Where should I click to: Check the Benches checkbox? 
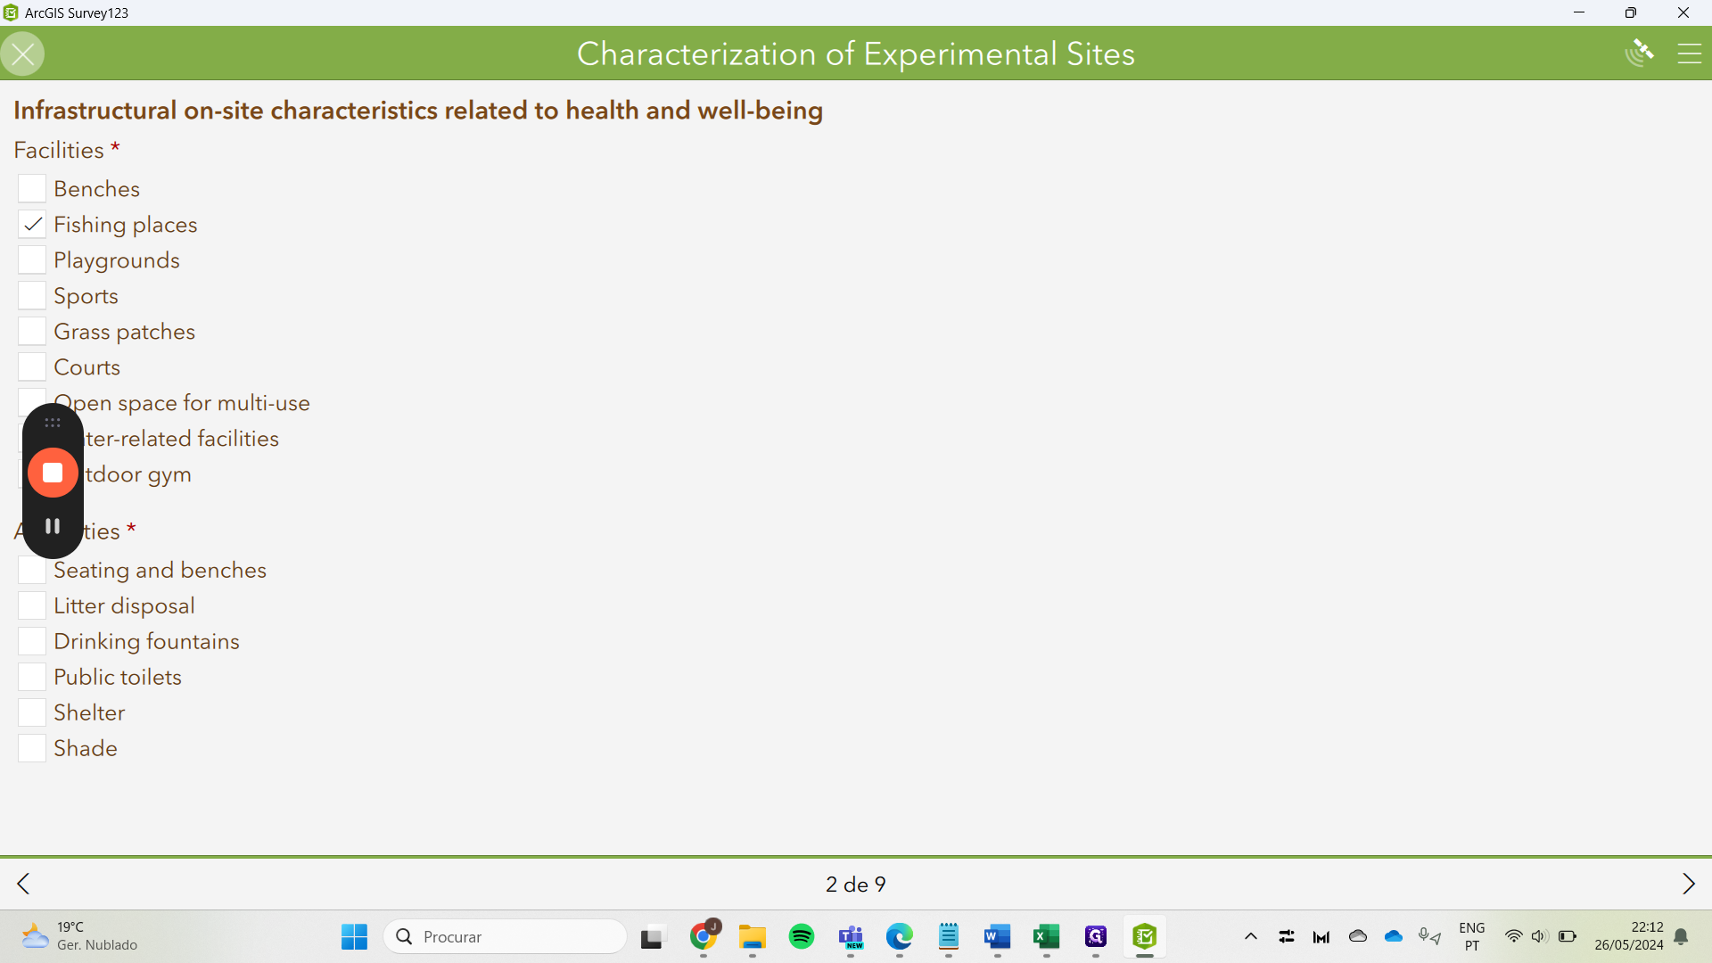[x=32, y=189]
